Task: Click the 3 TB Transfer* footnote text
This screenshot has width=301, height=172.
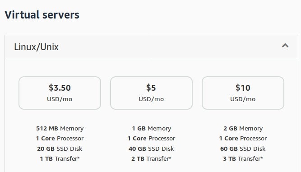Action: [243, 159]
